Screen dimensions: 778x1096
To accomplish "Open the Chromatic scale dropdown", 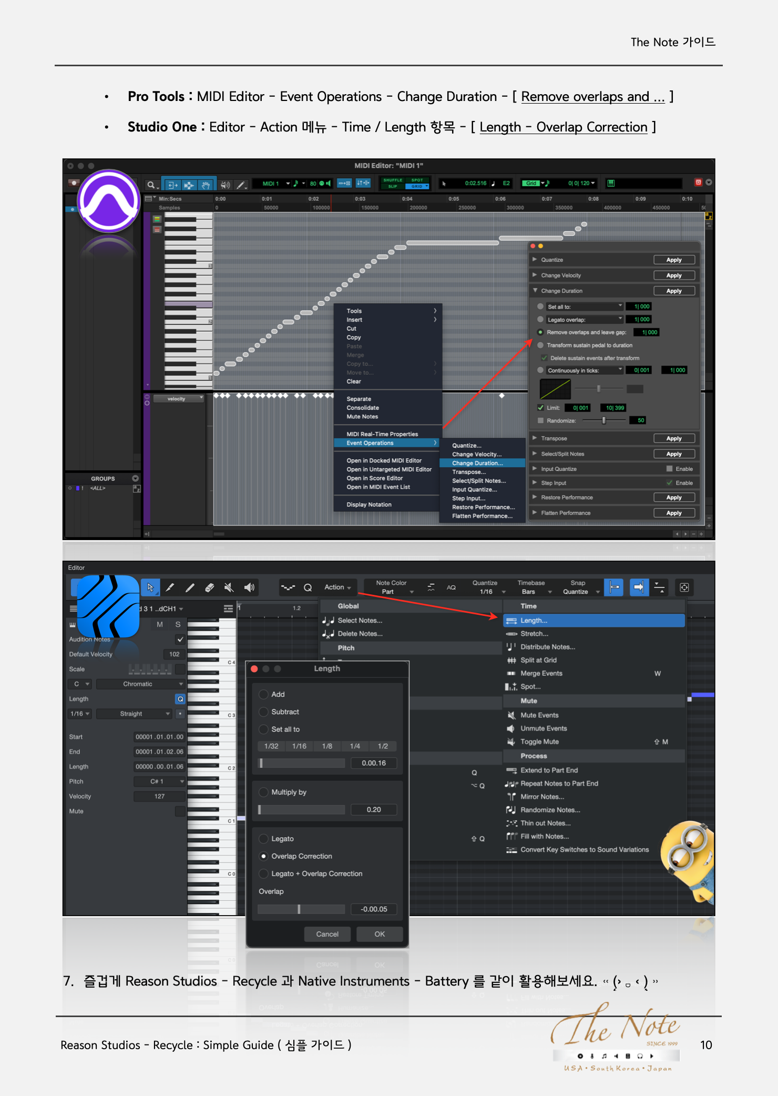I will pos(140,684).
